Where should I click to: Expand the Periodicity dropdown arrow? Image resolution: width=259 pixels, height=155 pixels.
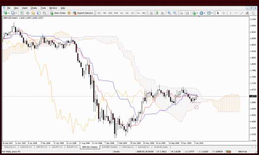coord(204,13)
